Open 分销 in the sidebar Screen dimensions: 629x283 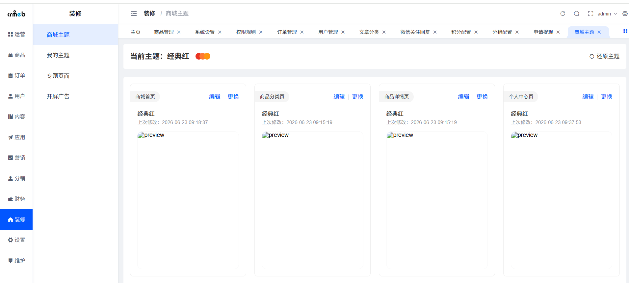16,178
